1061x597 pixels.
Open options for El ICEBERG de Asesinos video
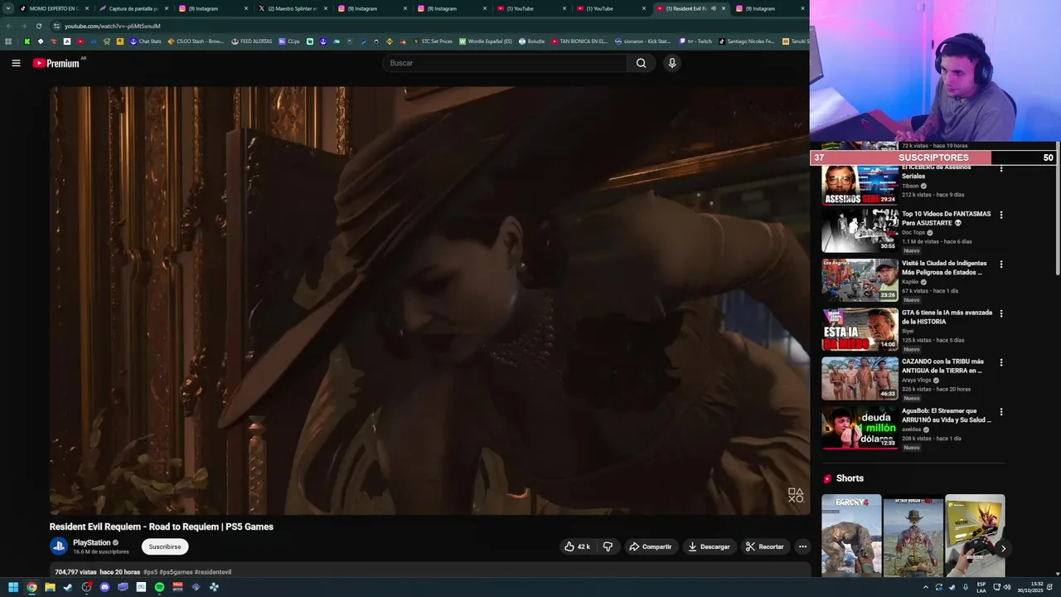[1000, 168]
